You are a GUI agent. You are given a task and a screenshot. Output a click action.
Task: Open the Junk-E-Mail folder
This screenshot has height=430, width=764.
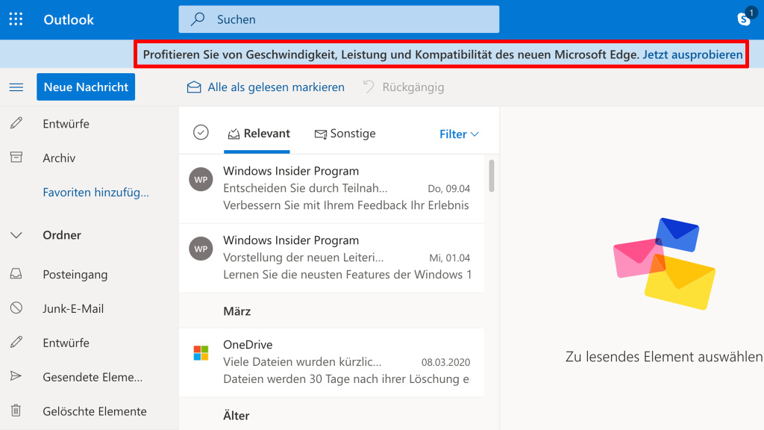pos(73,308)
